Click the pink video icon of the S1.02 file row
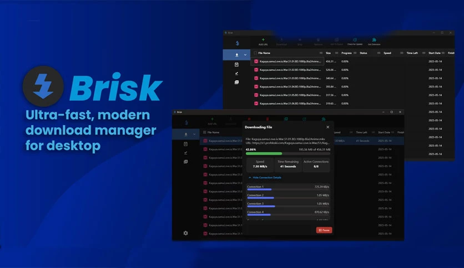This screenshot has width=464, height=268. (256, 70)
